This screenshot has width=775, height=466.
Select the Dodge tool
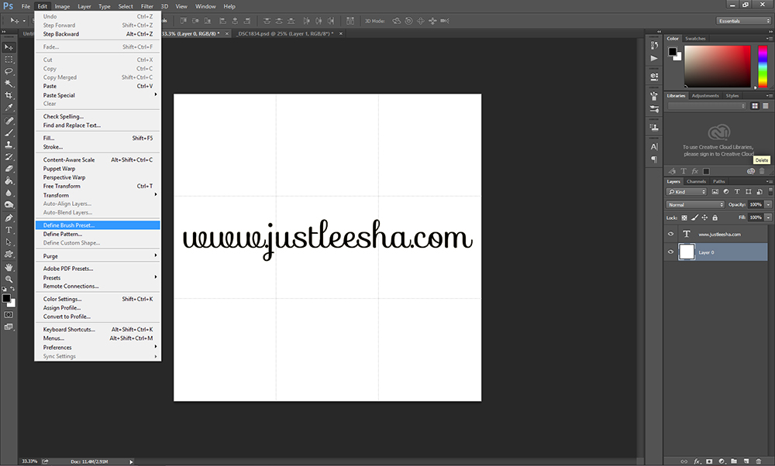pyautogui.click(x=9, y=205)
